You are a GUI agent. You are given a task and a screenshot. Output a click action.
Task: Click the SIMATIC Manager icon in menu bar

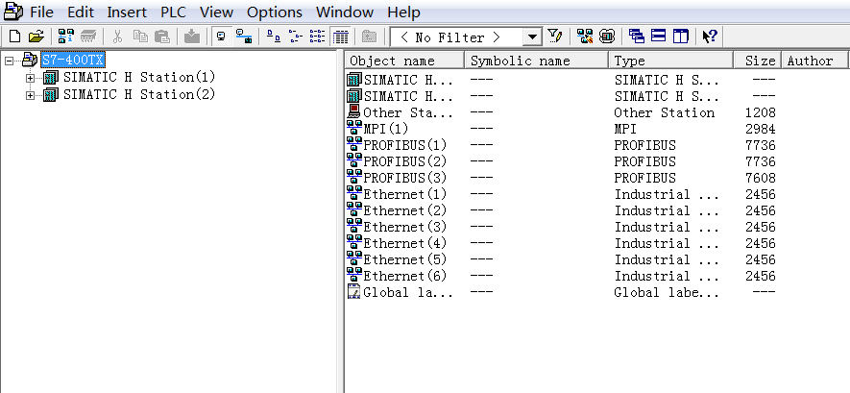click(x=13, y=11)
